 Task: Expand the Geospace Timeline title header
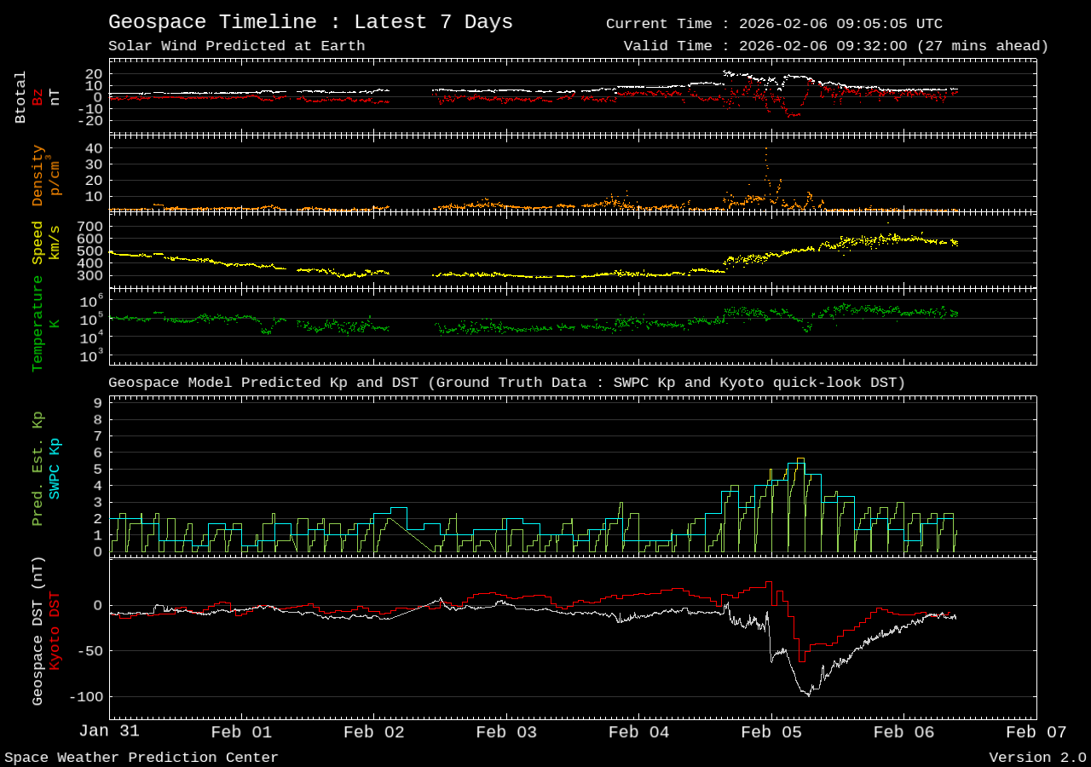310,21
